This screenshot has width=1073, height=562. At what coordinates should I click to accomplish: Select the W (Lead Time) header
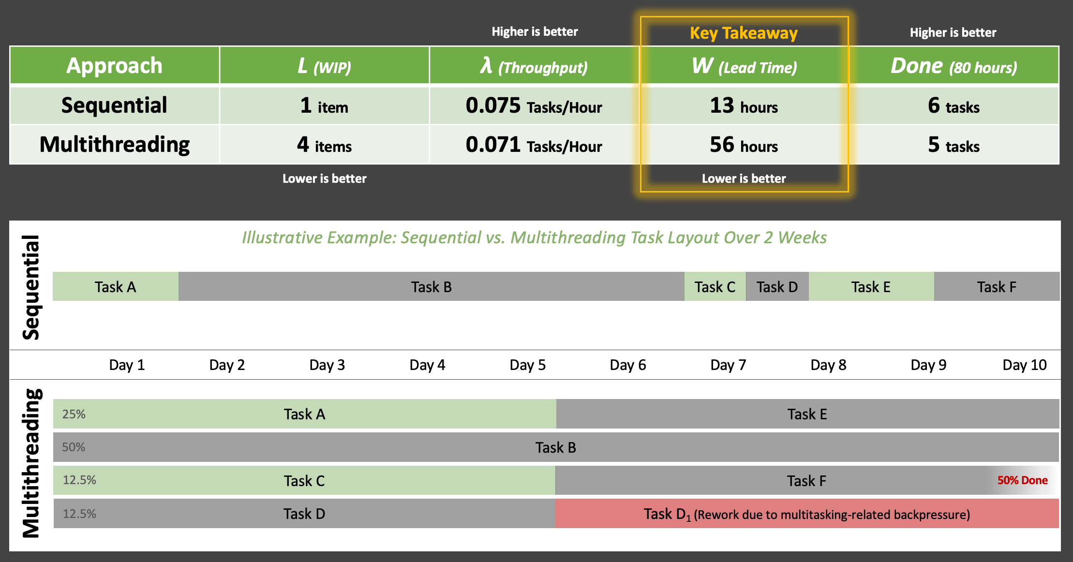[x=744, y=66]
